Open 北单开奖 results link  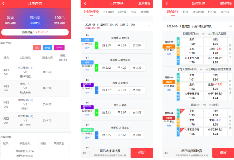[144, 4]
